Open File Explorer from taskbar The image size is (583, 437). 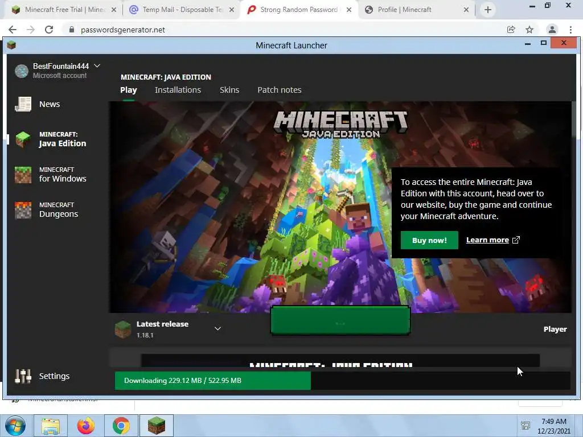click(51, 426)
